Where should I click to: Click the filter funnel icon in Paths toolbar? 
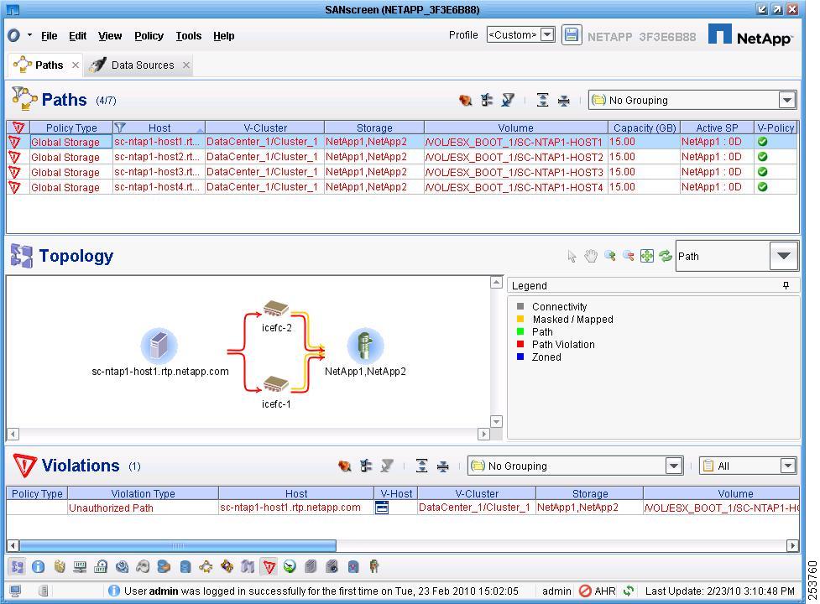pyautogui.click(x=508, y=100)
